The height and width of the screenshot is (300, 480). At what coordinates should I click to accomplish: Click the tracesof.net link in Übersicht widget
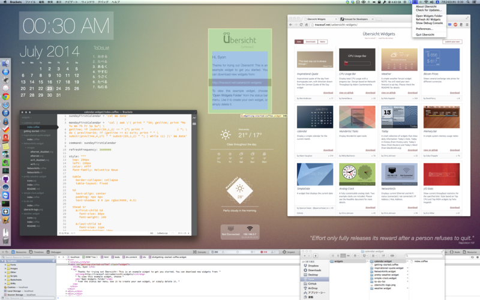tap(236, 82)
